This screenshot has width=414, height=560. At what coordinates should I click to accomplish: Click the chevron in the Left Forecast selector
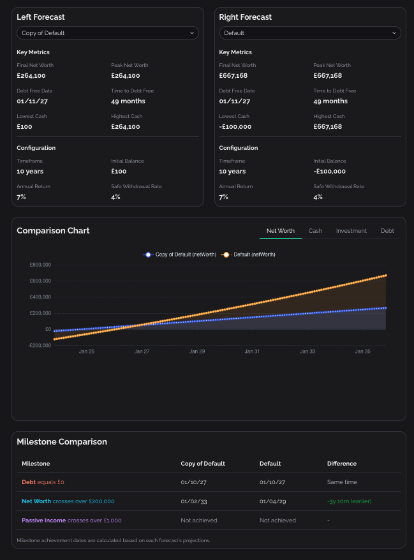coord(192,33)
